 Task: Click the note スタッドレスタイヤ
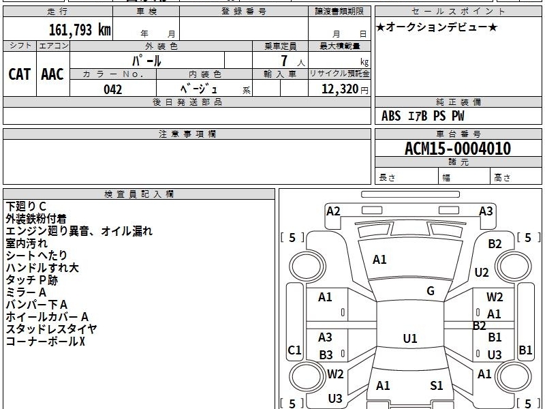pyautogui.click(x=51, y=329)
